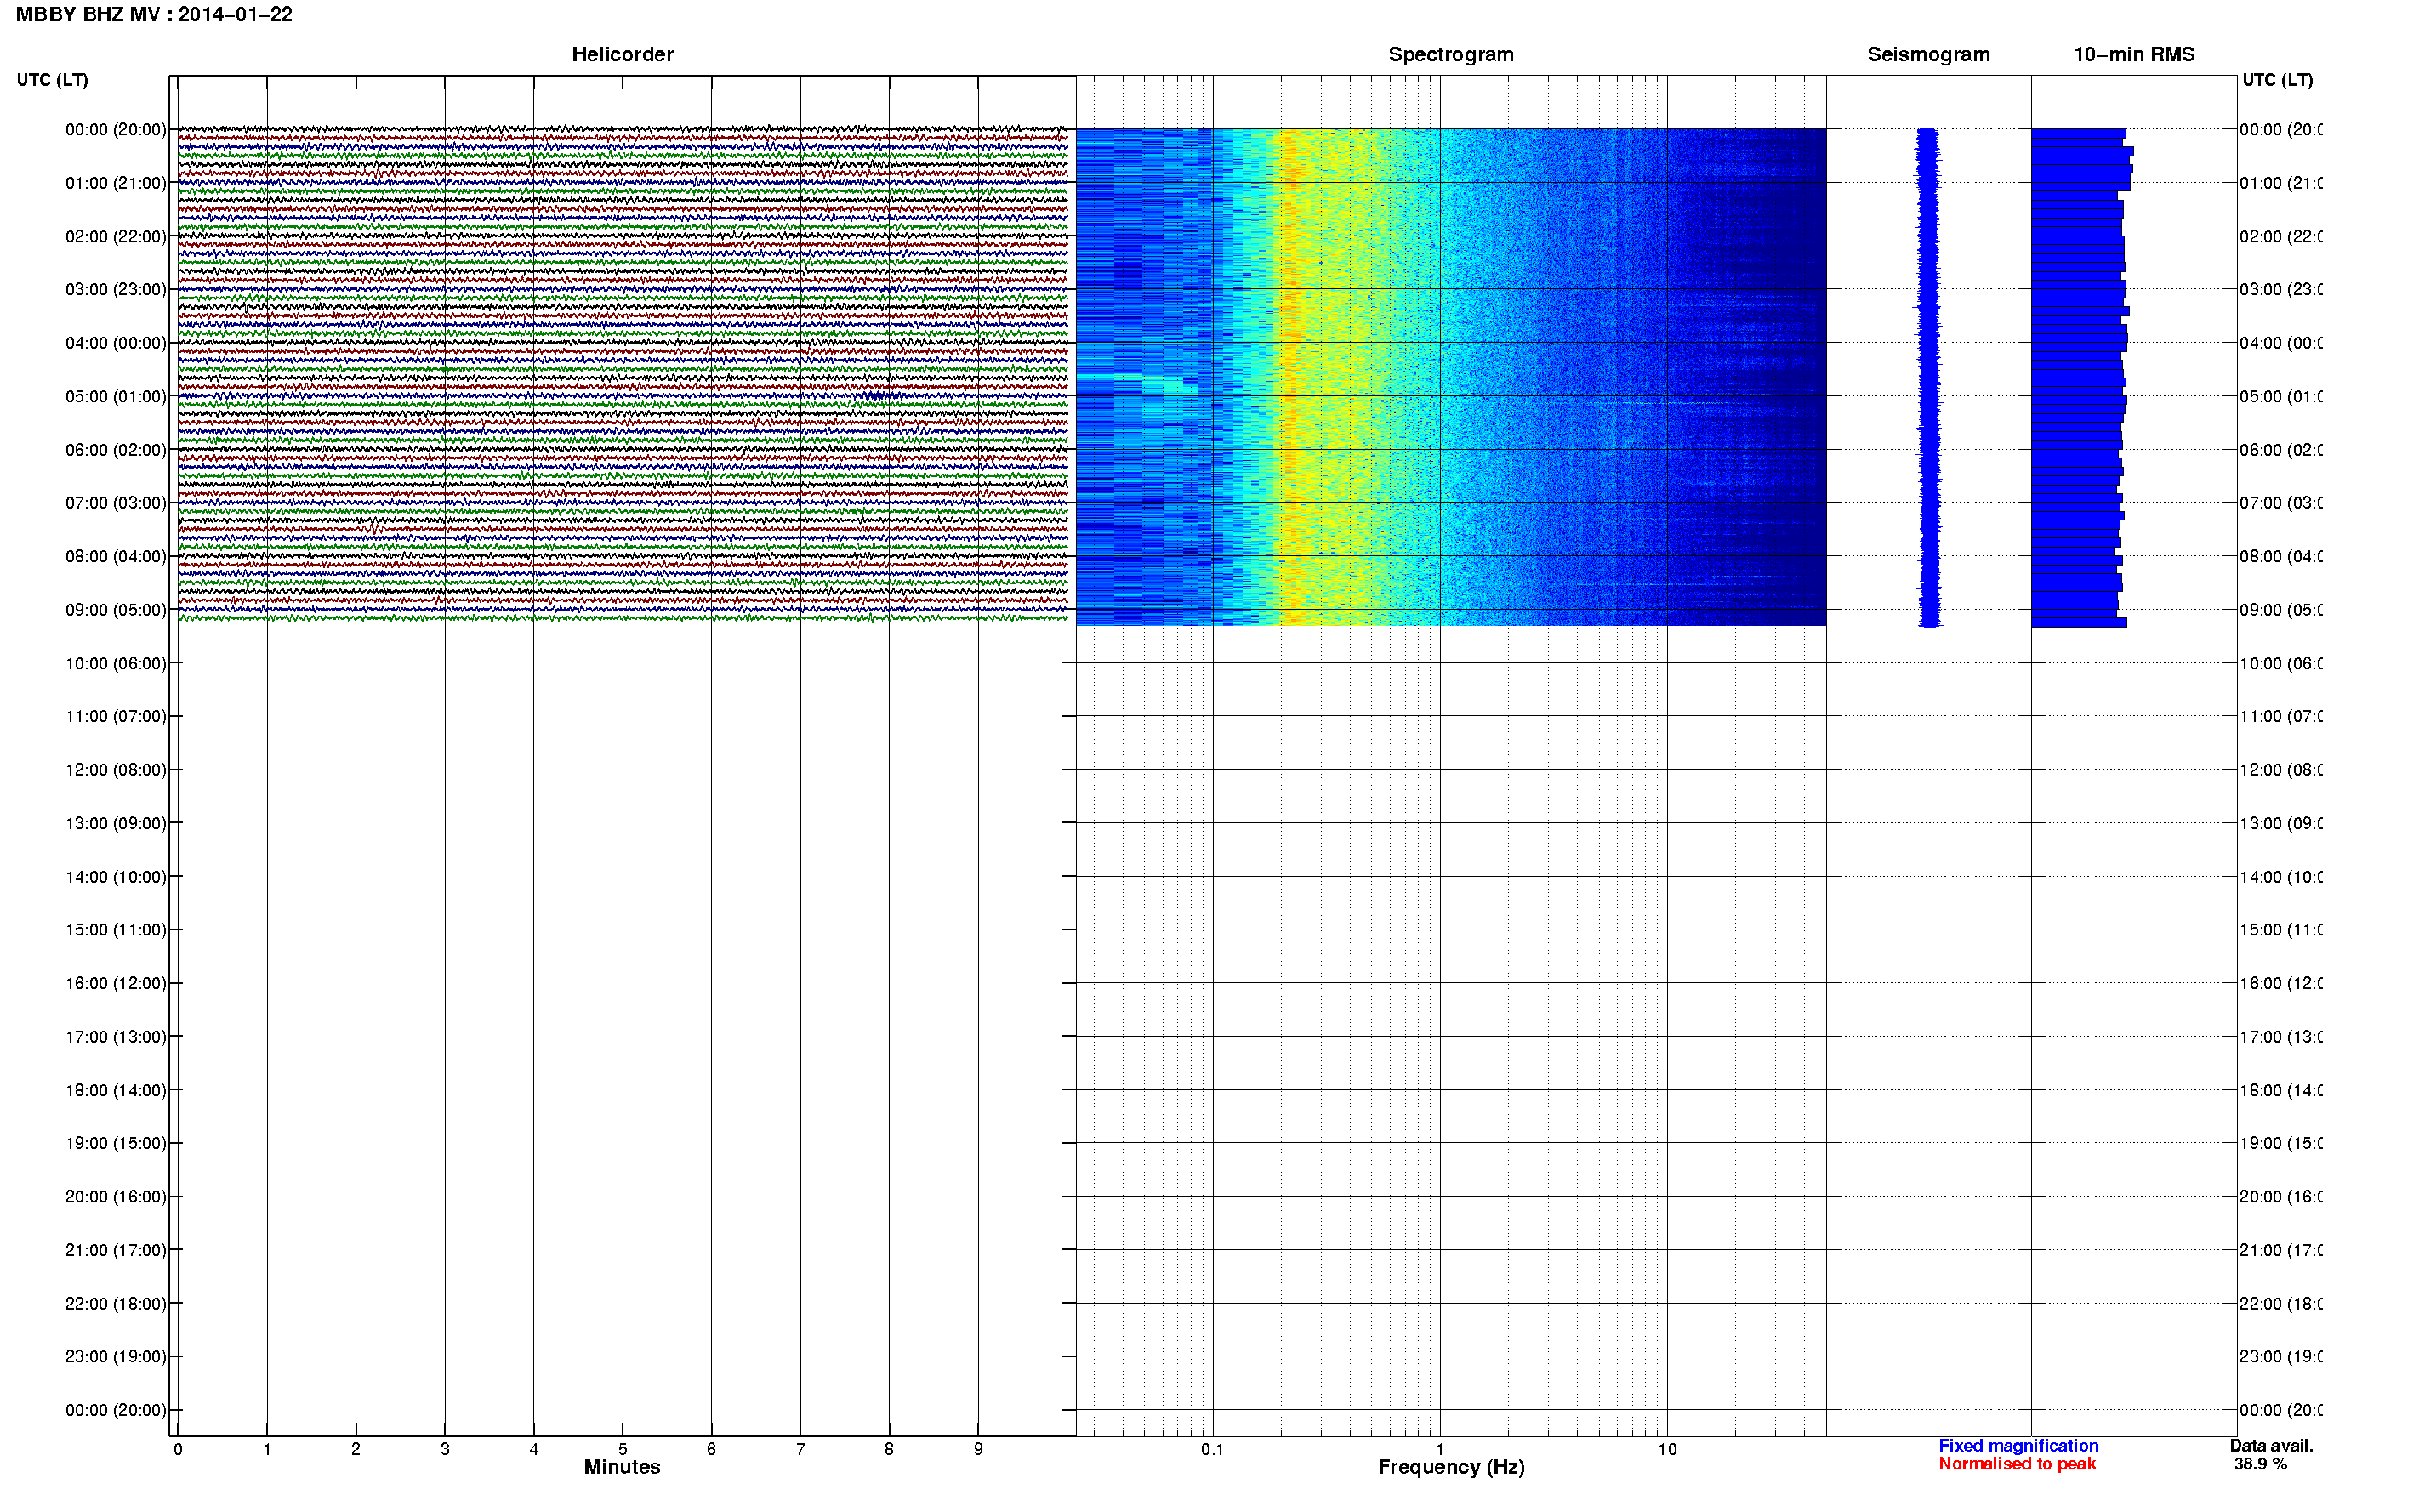Click the '0.1' frequency tick label
The image size is (2419, 1512).
point(1212,1449)
